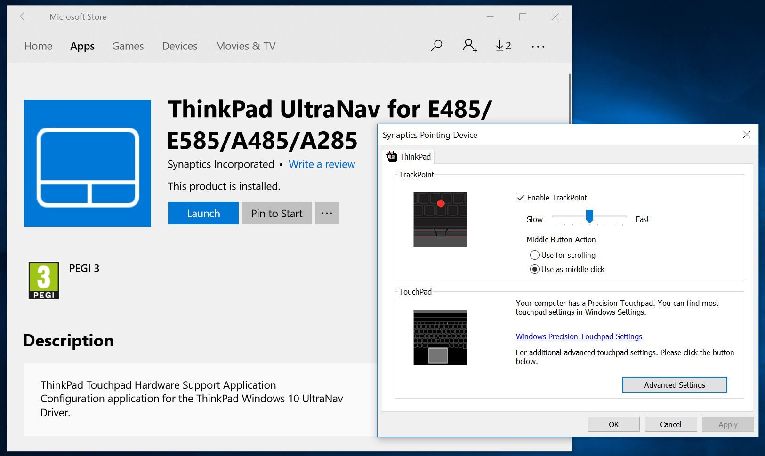Image resolution: width=765 pixels, height=456 pixels.
Task: Open Microsoft Store 'See more' menu
Action: 538,46
